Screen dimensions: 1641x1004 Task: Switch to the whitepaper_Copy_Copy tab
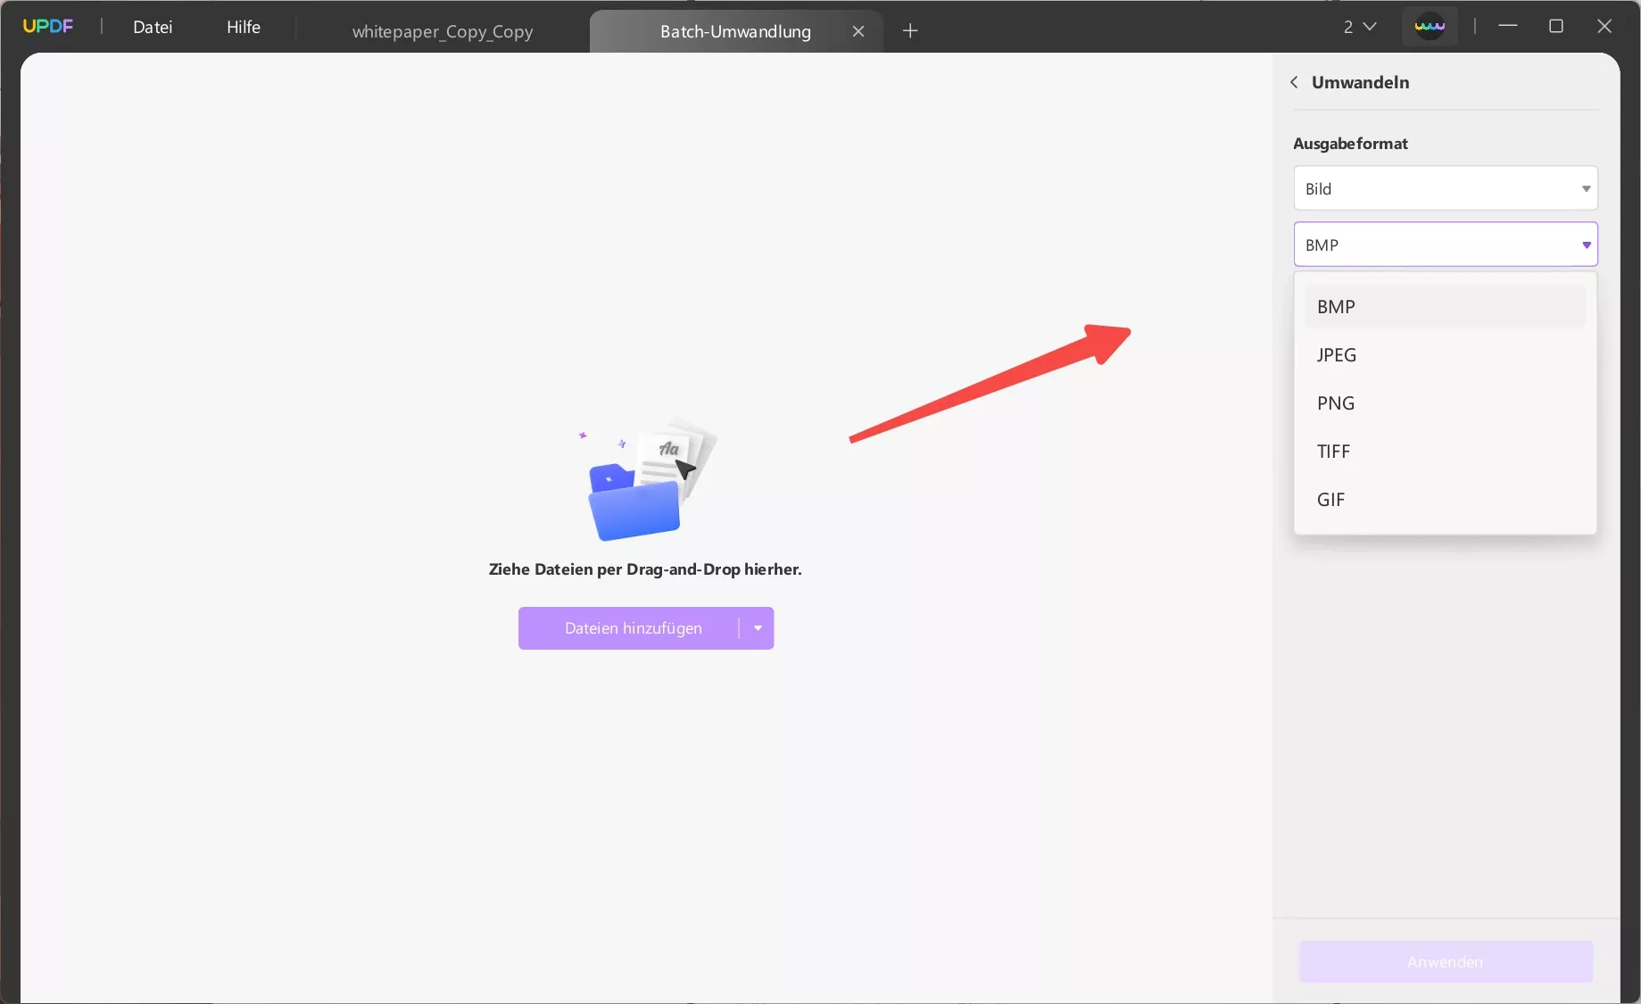(x=442, y=31)
